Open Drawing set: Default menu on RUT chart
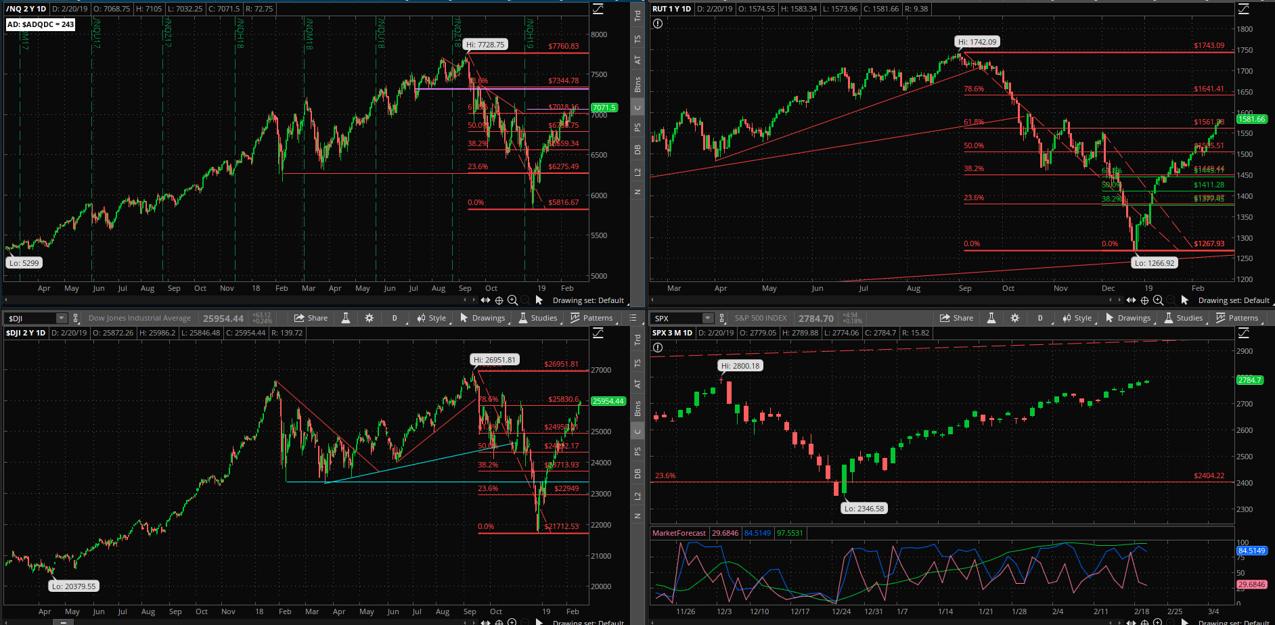 pos(1234,300)
